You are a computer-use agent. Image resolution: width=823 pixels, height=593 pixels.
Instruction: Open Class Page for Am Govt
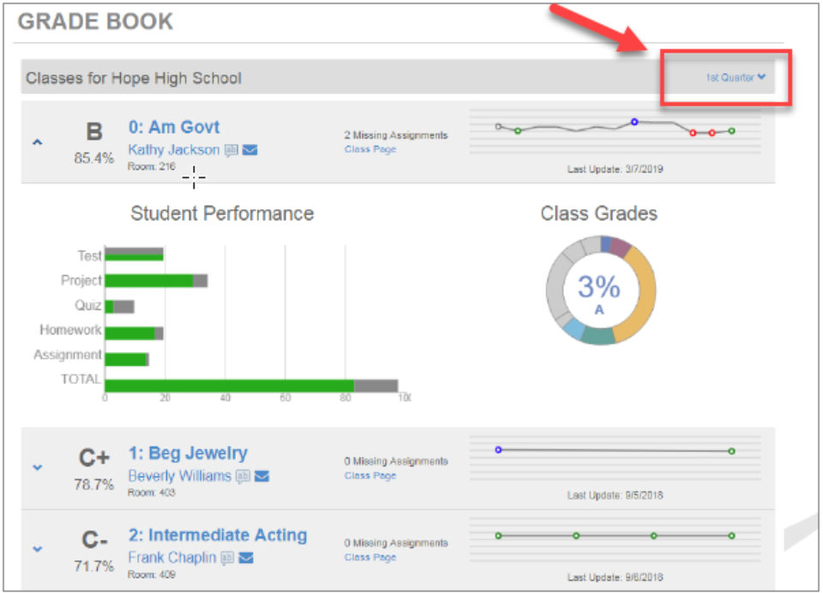coord(369,149)
